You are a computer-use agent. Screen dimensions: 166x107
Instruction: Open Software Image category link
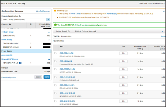pos(8,32)
